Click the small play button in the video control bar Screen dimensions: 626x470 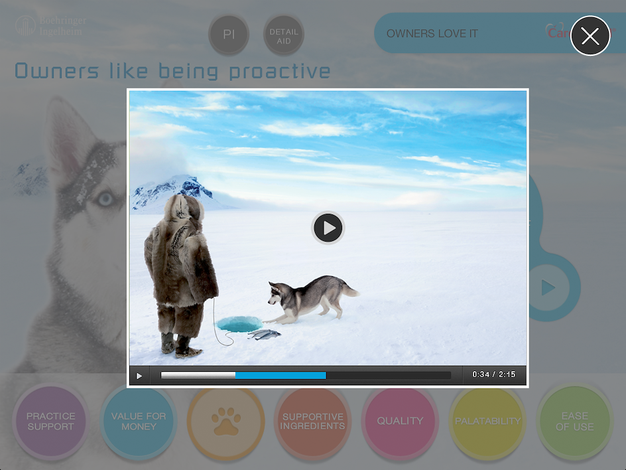pyautogui.click(x=139, y=376)
